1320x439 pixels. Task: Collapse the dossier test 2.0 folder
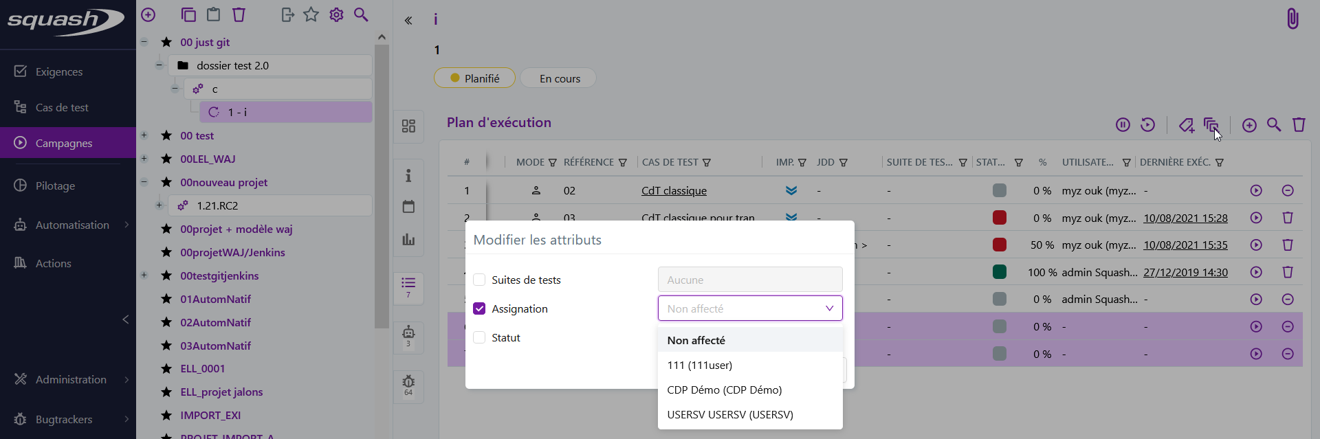[x=159, y=65]
